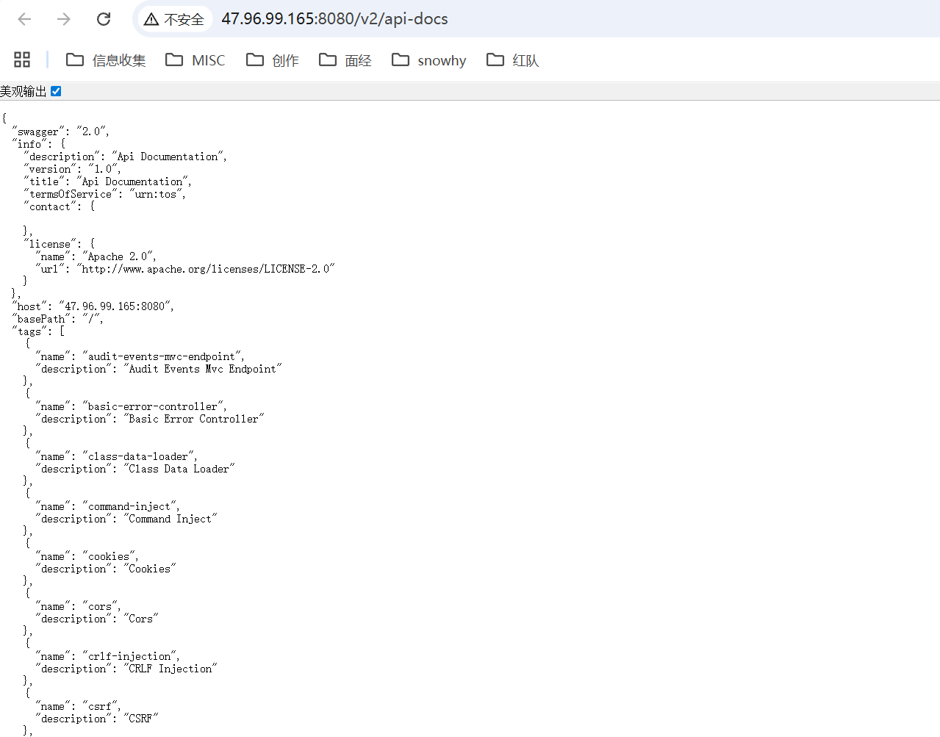940x737 pixels.
Task: Click the browser forward arrow
Action: pos(64,19)
